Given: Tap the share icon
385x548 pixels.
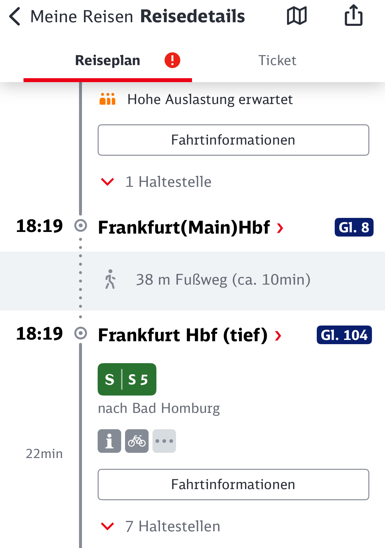Looking at the screenshot, I should click(x=353, y=15).
